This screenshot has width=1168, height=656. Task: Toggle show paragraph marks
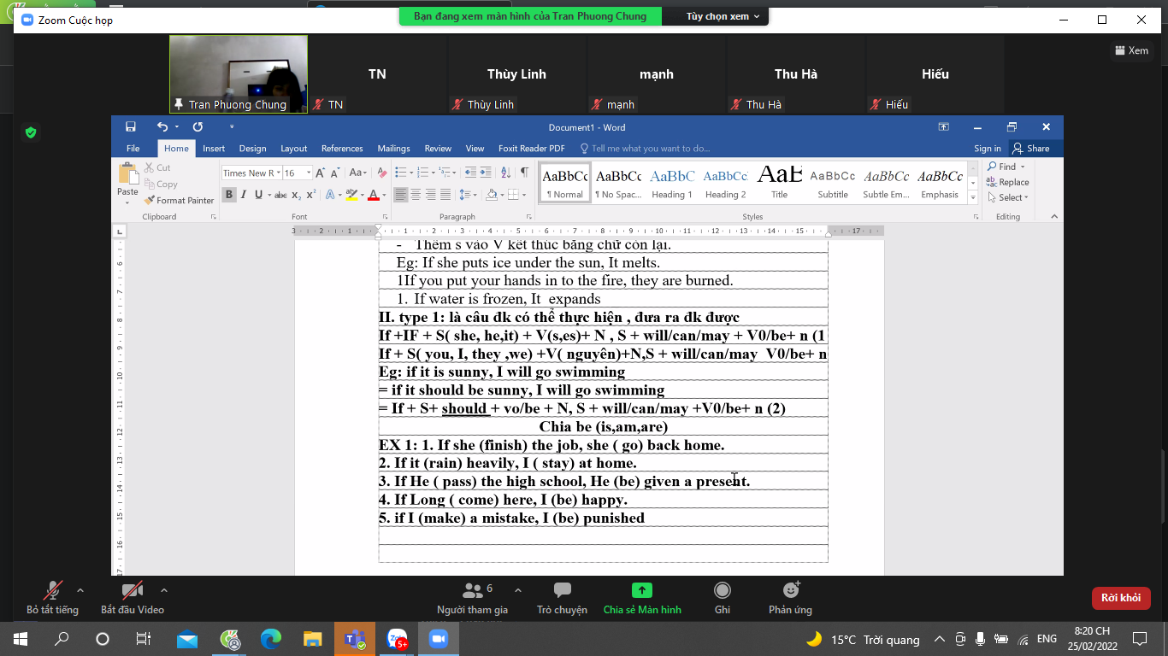[524, 173]
